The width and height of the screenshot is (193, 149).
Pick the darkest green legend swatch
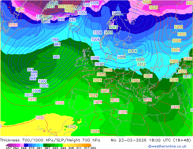pos(45,145)
